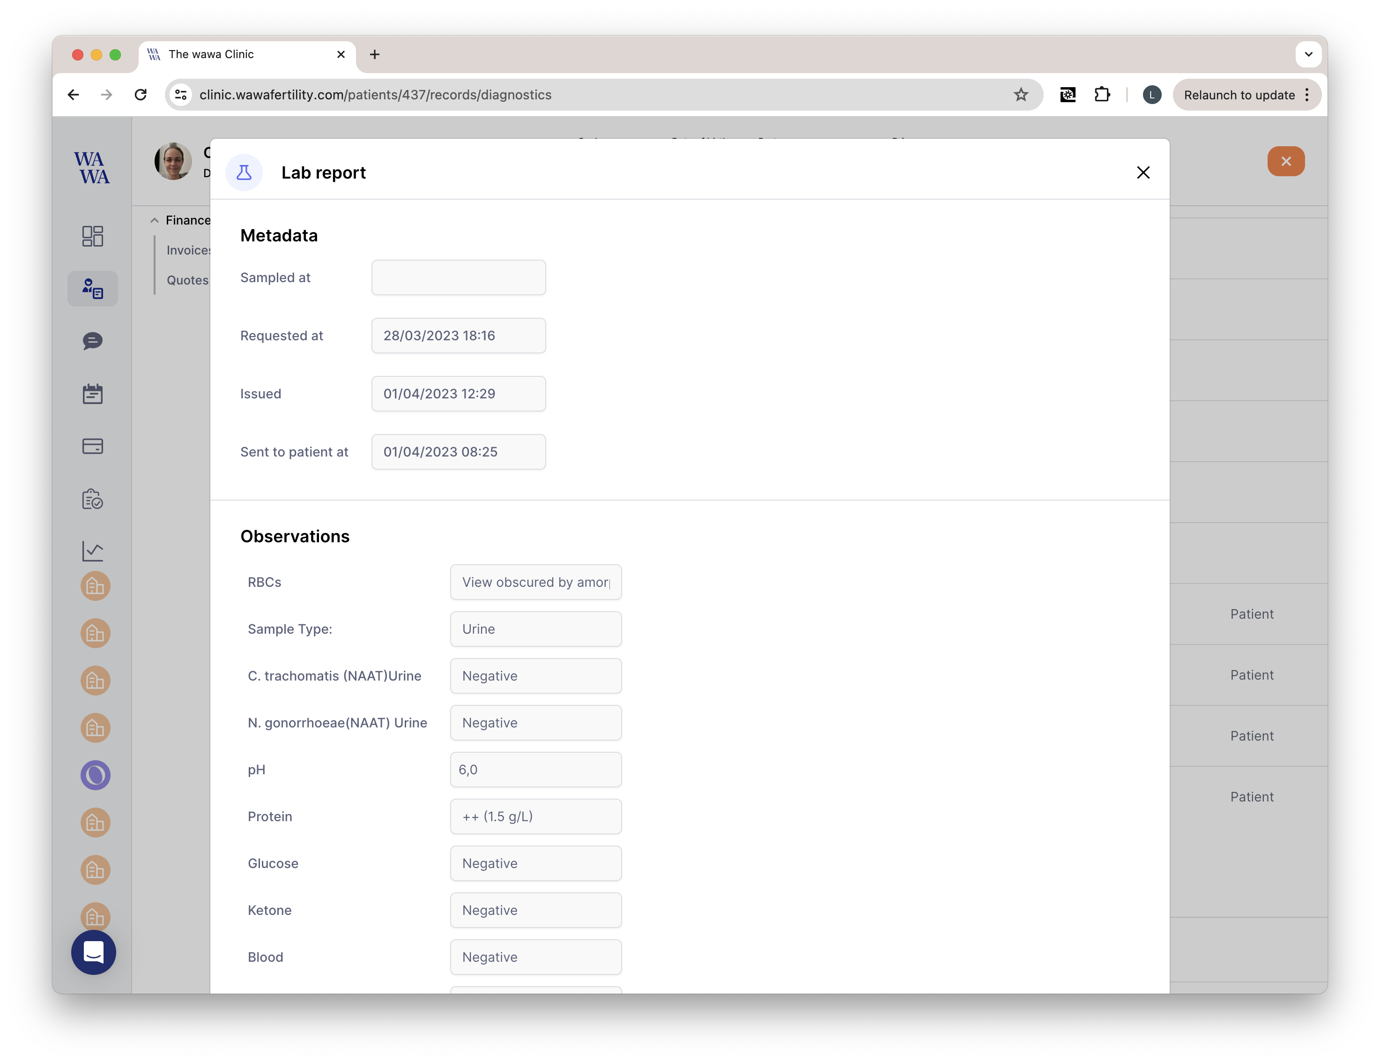Open the calendar icon in sidebar
This screenshot has width=1380, height=1063.
[92, 394]
